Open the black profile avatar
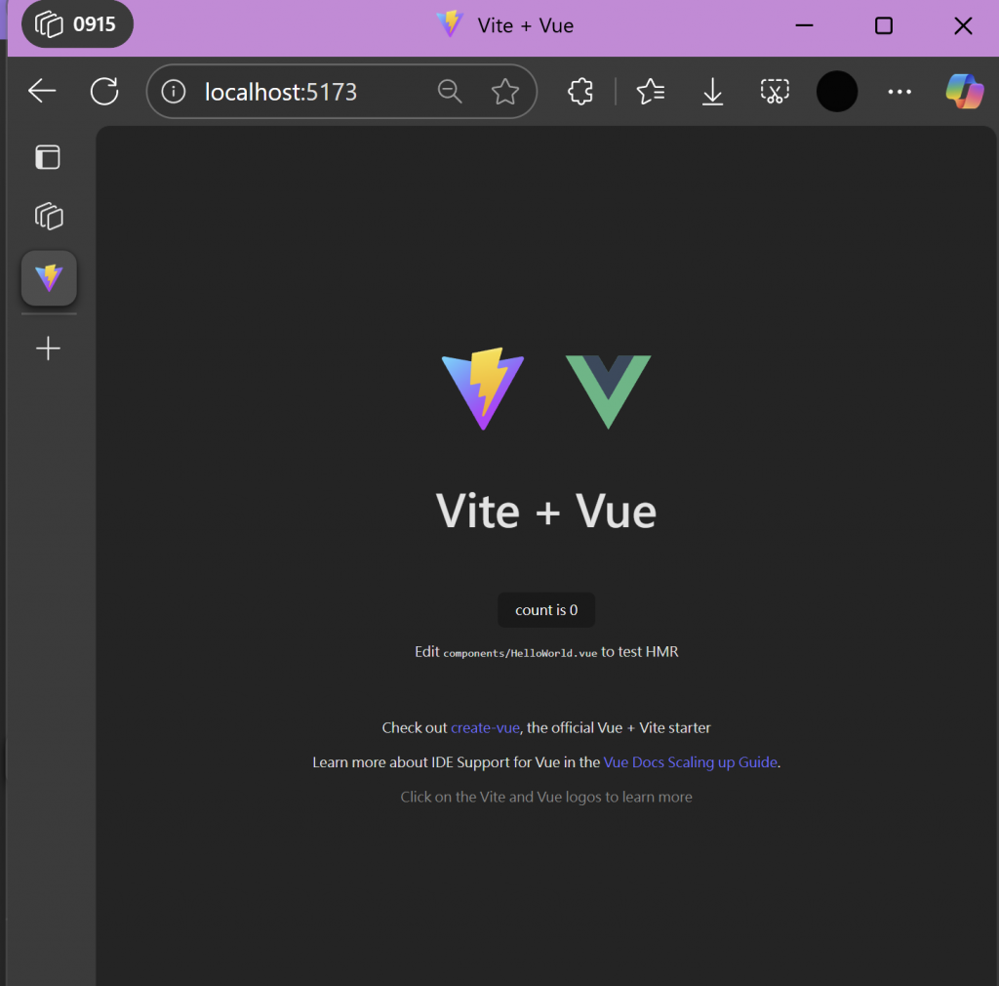 pos(836,91)
